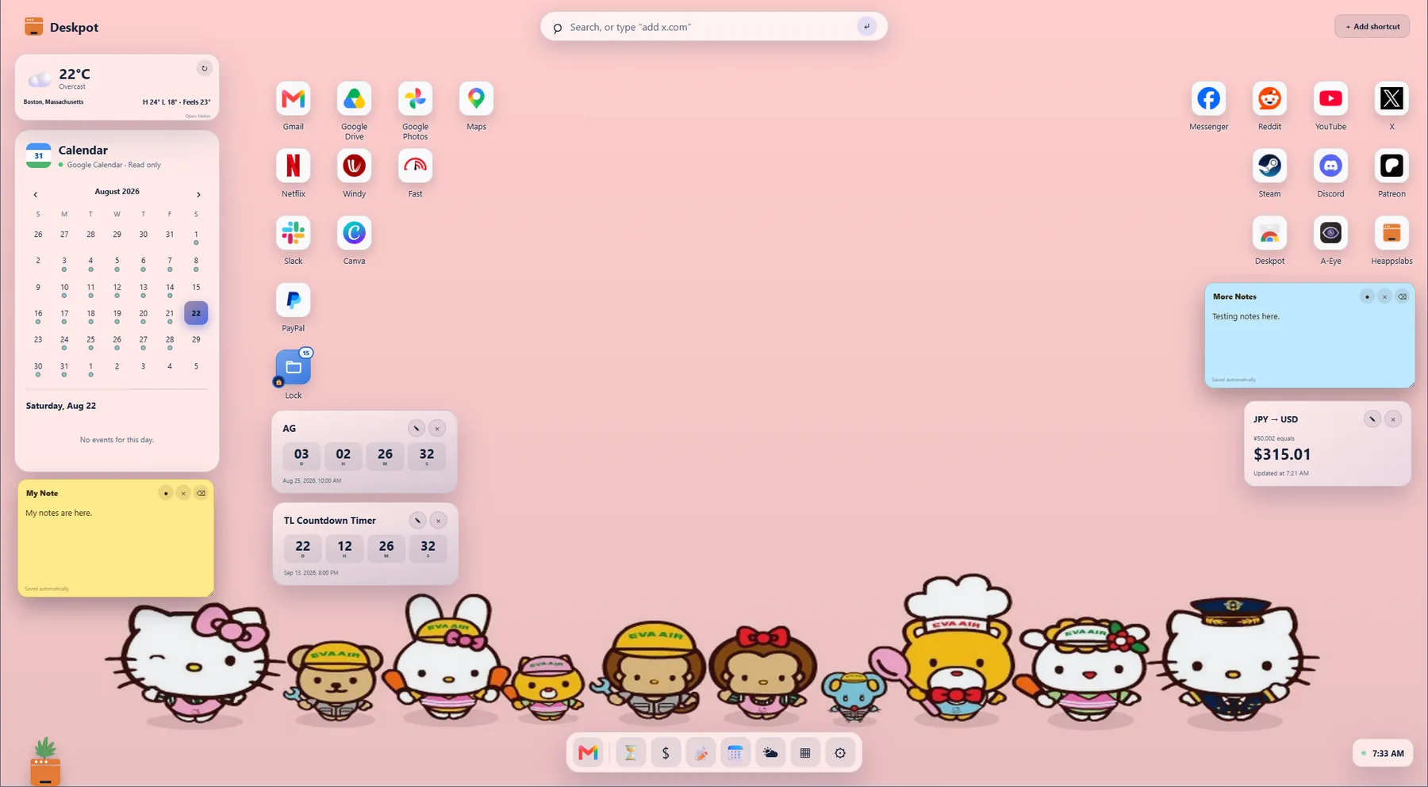Edit the TL Countdown Timer

[417, 521]
